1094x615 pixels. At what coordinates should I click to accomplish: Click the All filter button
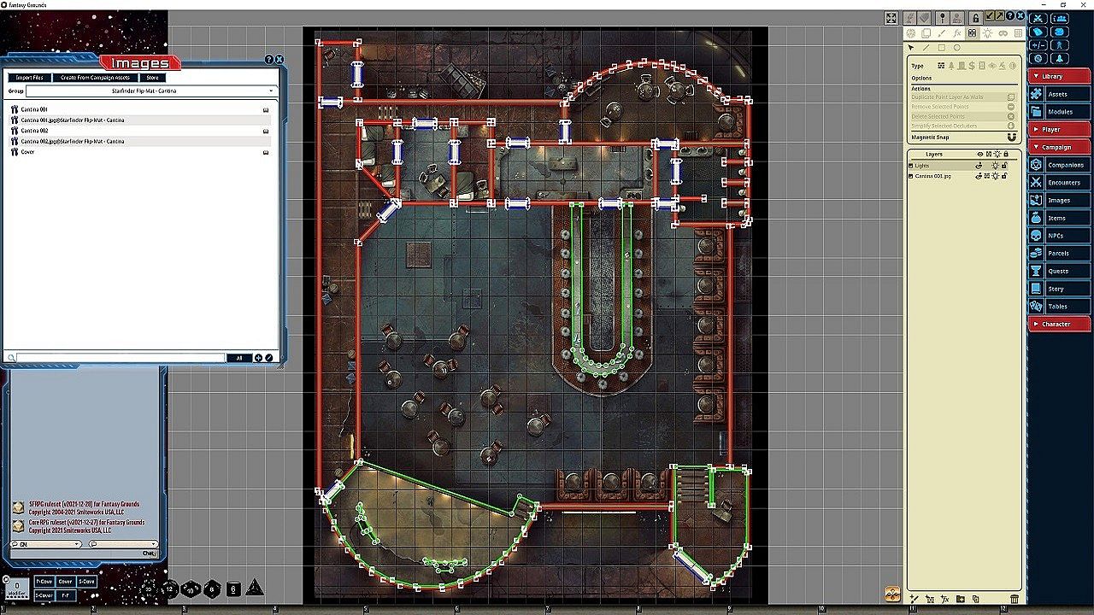pyautogui.click(x=239, y=358)
